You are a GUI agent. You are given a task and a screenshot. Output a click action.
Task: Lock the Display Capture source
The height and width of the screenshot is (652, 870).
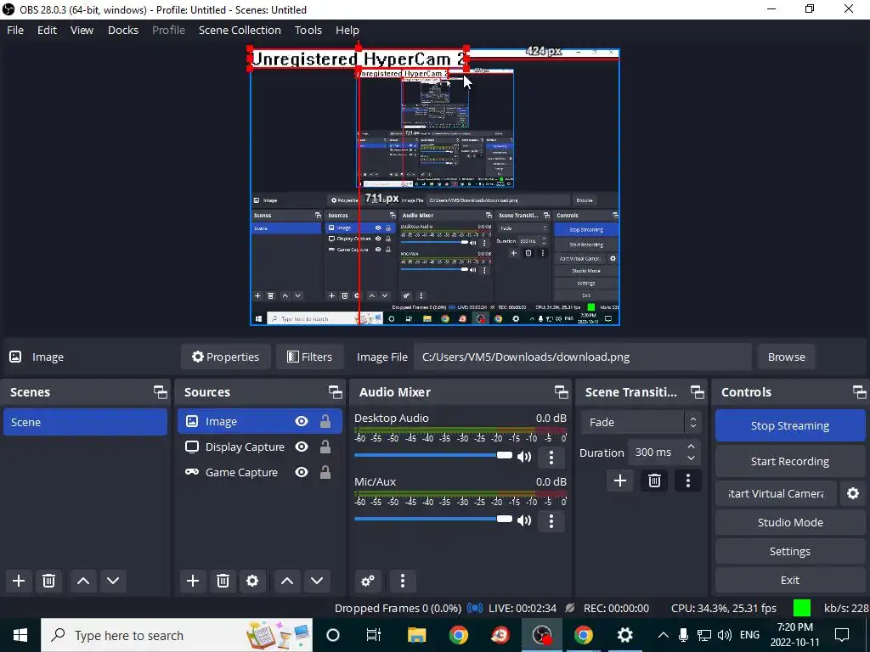click(x=325, y=447)
